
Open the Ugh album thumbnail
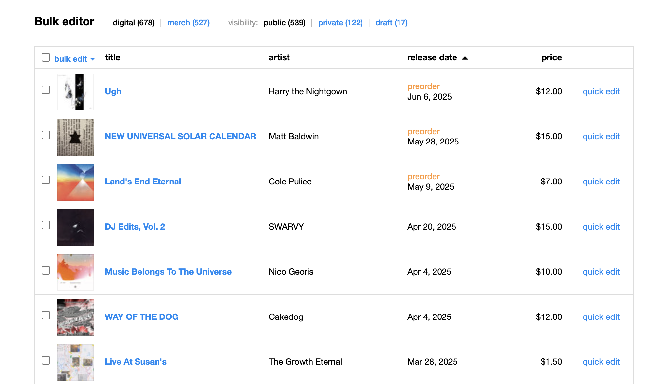point(75,92)
